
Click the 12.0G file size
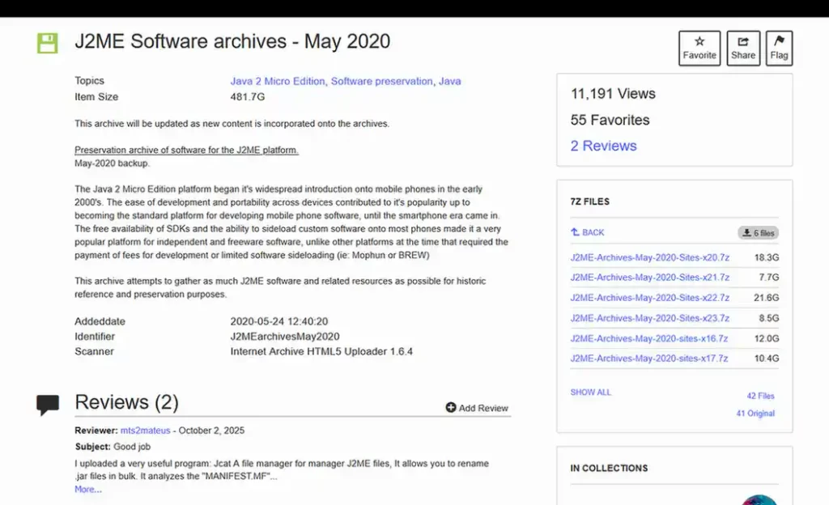coord(766,338)
